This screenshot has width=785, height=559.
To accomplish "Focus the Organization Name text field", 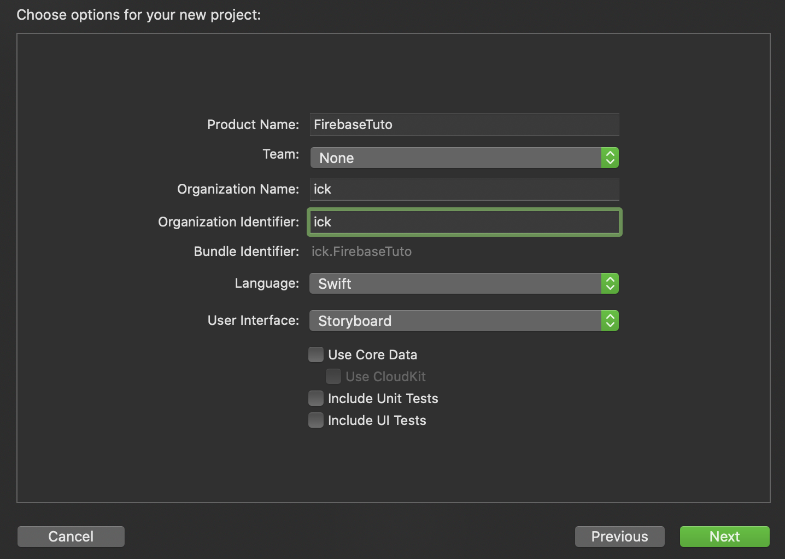I will [464, 189].
